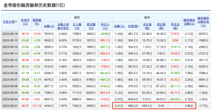212x111 pixels.
Task: Click balance difference -9840万
Action: tap(203, 86)
